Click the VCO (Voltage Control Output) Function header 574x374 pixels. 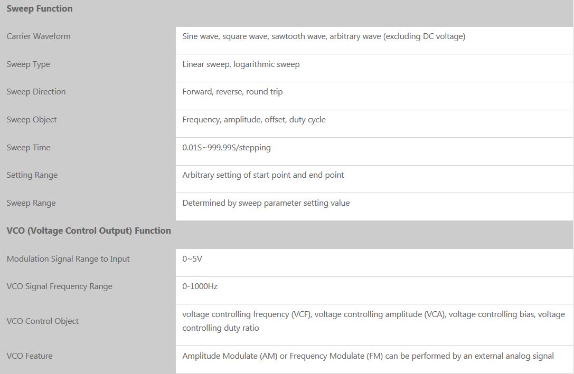[x=89, y=231]
